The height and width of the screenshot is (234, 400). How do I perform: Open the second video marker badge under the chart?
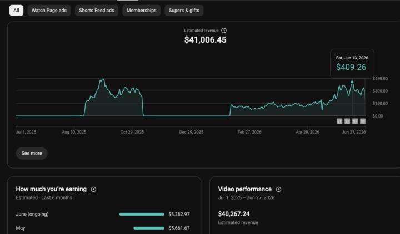tap(347, 121)
